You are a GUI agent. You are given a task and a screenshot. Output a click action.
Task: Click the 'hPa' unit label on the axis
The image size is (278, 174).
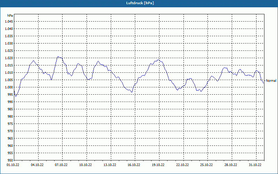click(x=10, y=16)
